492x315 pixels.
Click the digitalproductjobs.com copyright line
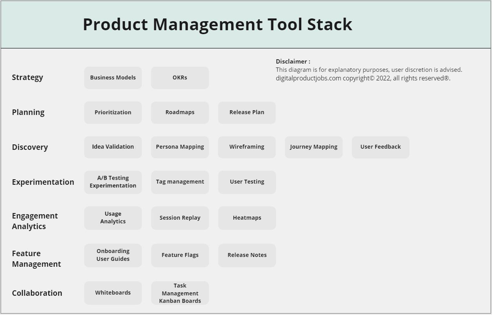tap(363, 78)
